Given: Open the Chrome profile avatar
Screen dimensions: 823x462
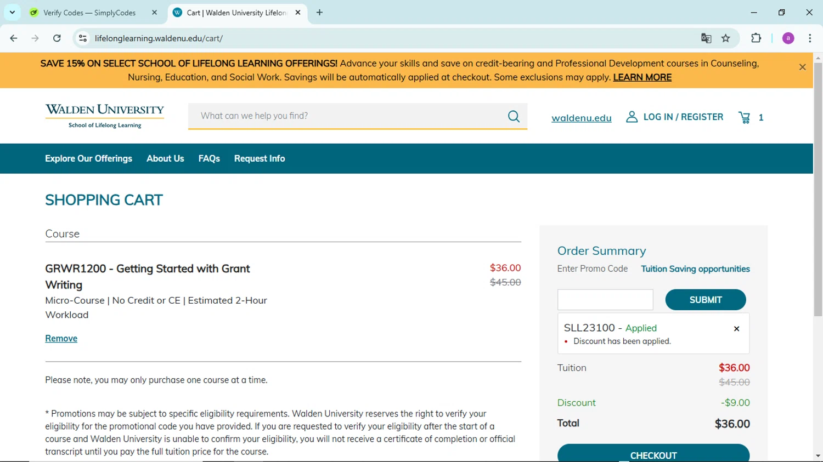Looking at the screenshot, I should tap(788, 38).
